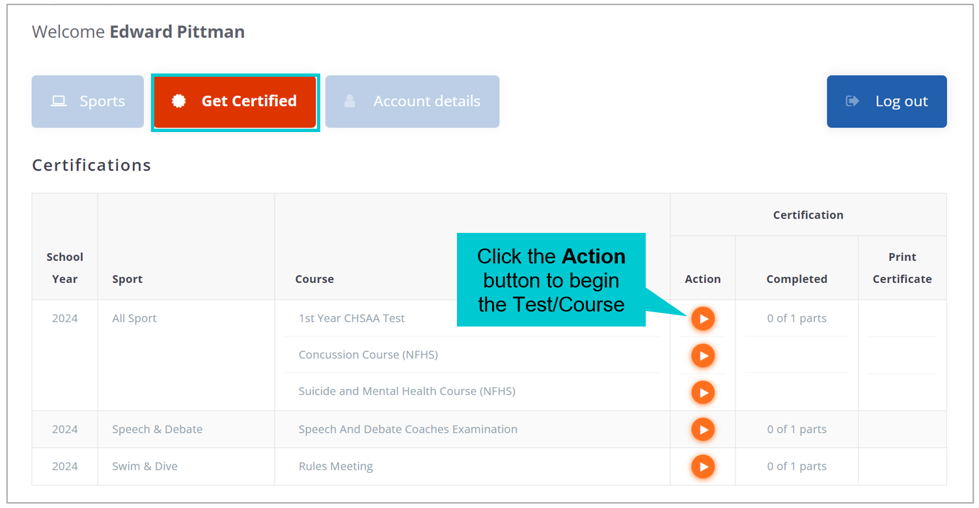
Task: Open the Account details tab
Action: pos(413,101)
